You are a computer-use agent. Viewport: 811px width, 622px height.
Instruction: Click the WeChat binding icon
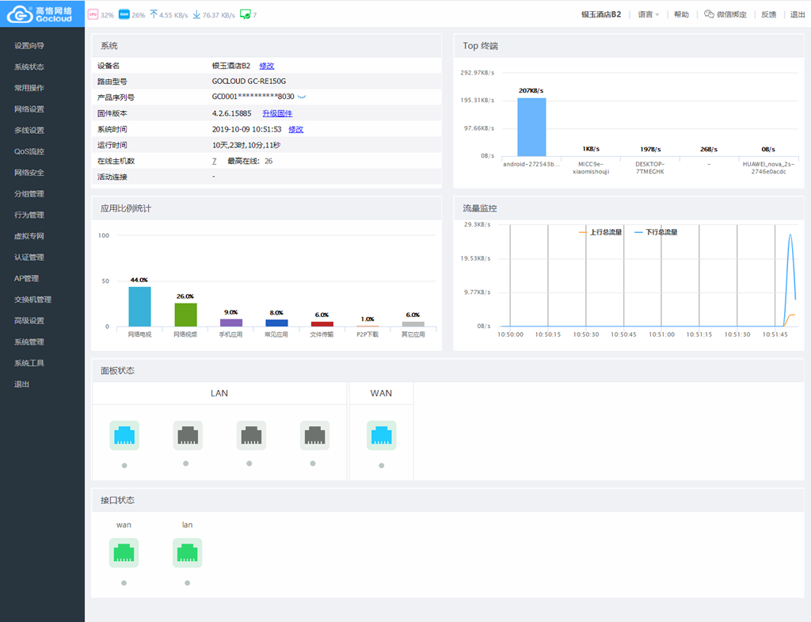pyautogui.click(x=709, y=14)
